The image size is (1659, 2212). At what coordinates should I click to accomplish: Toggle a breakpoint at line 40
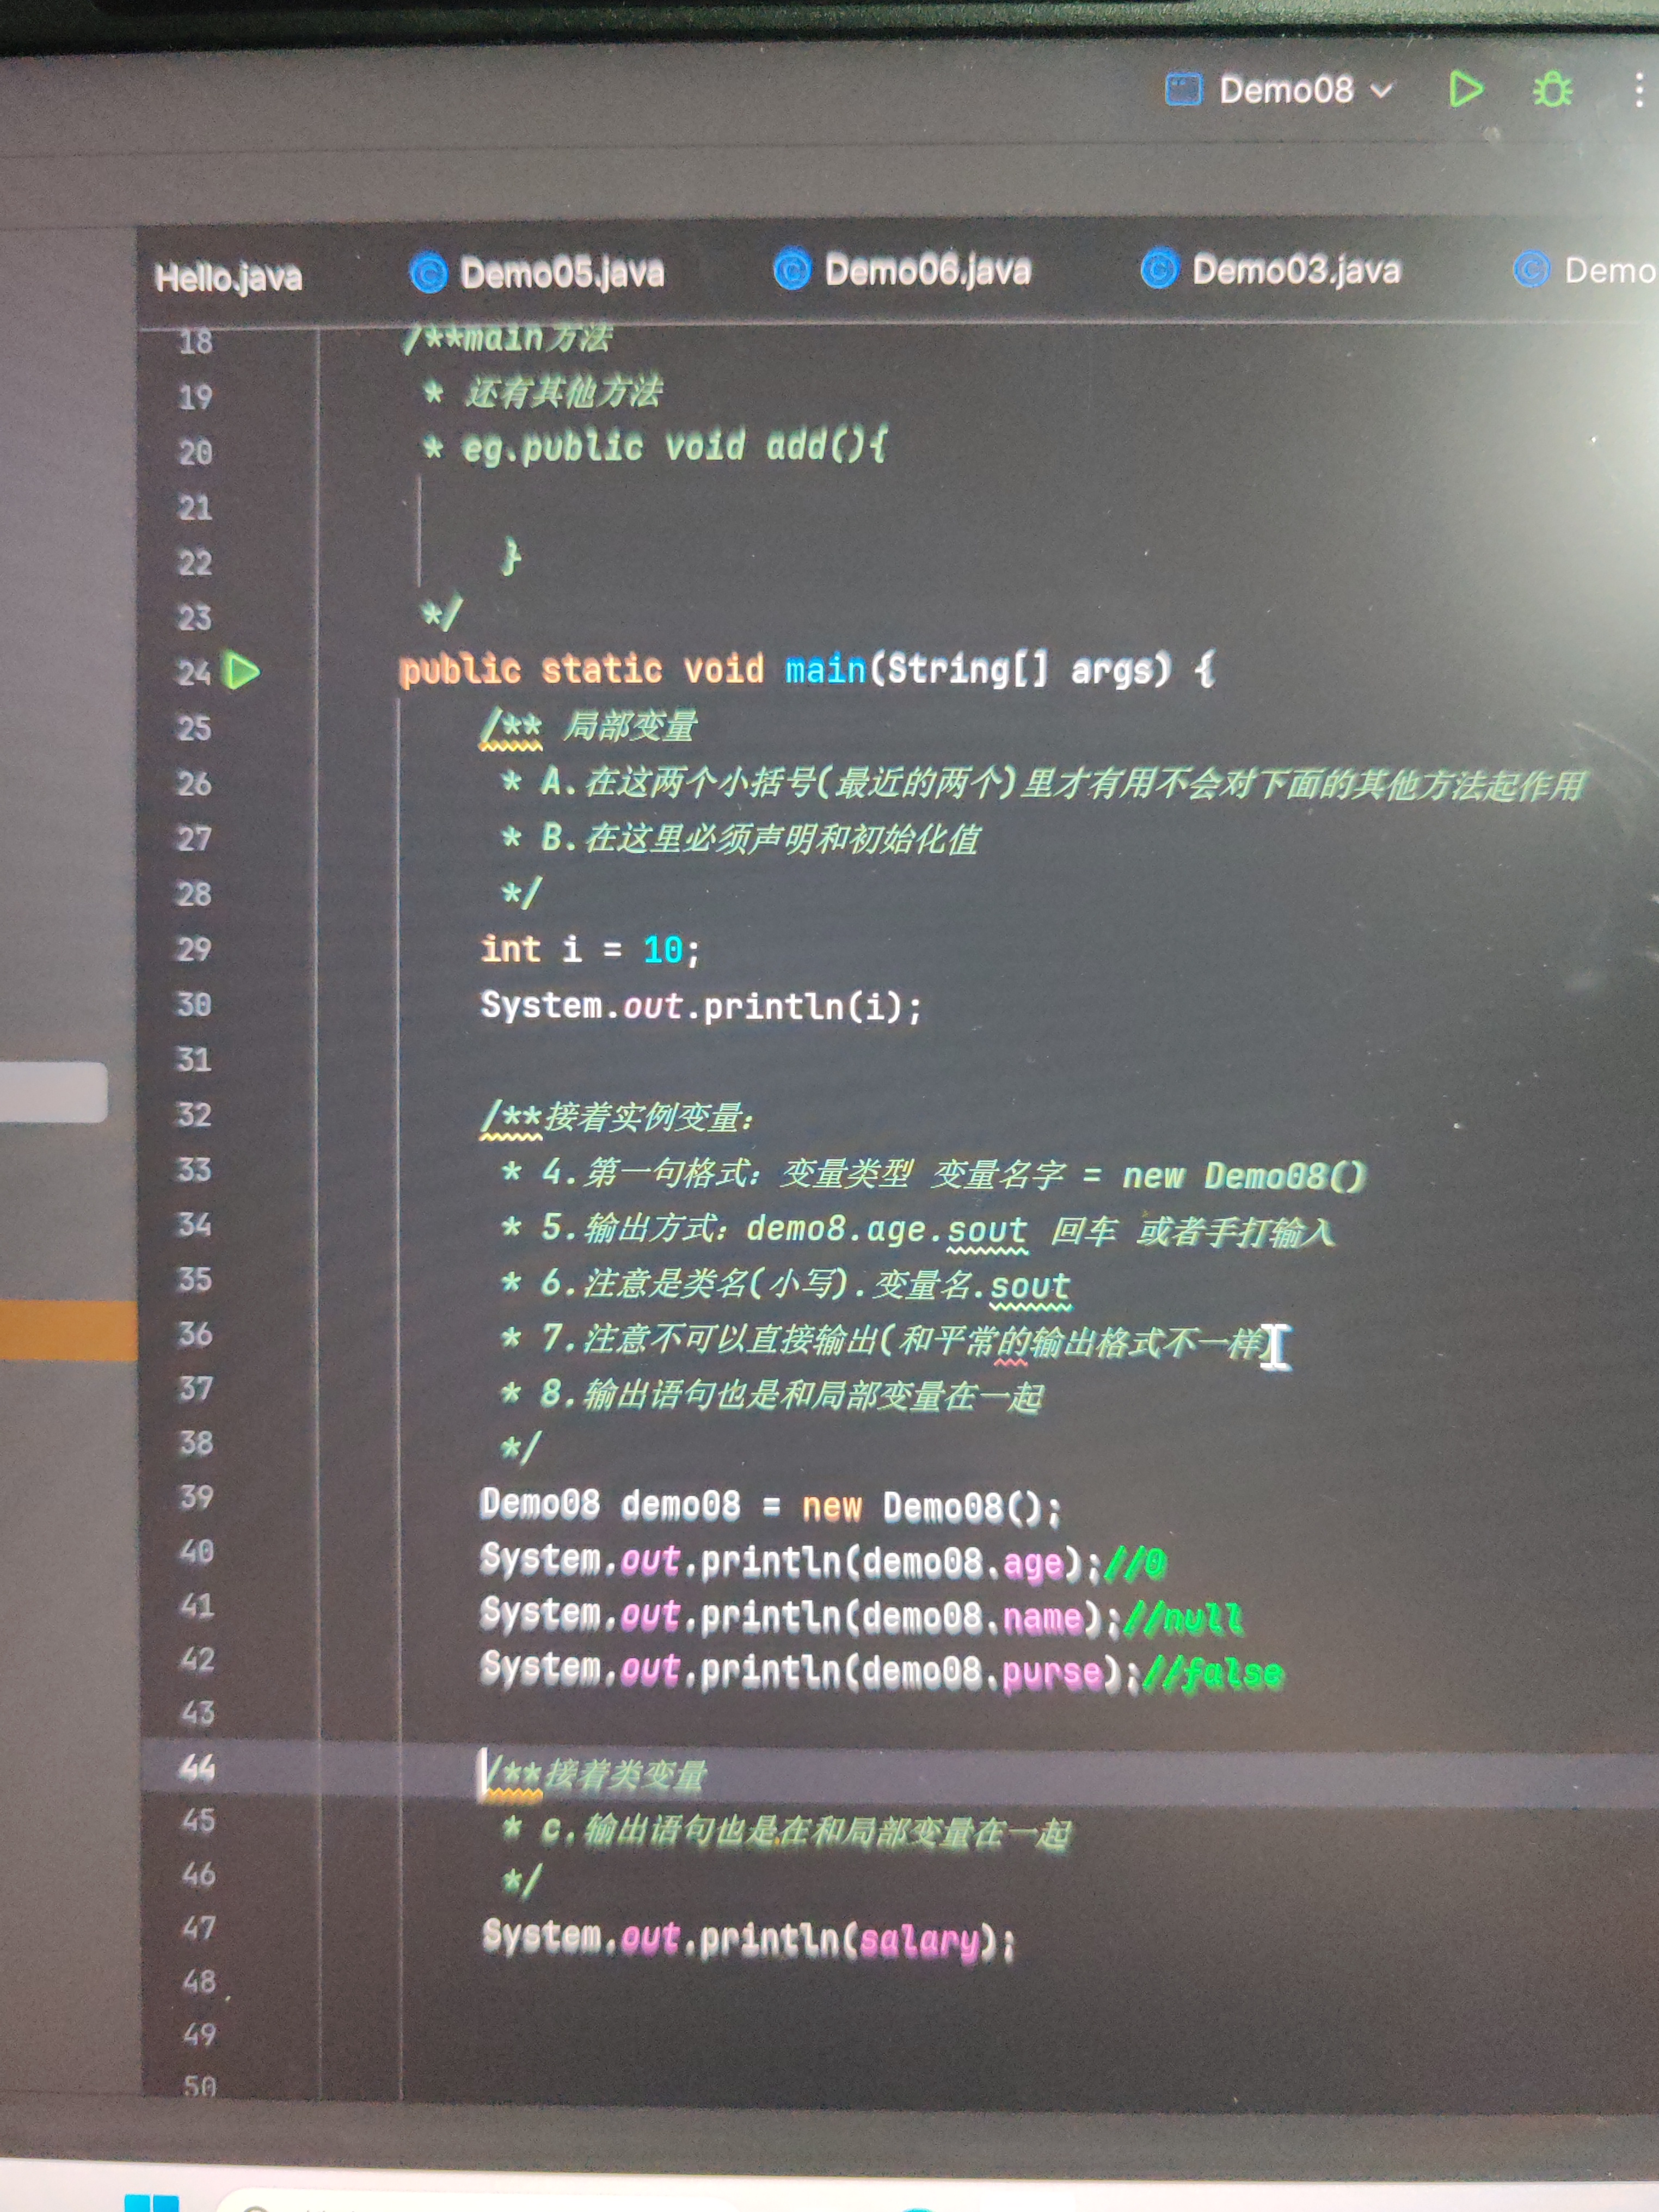196,1551
